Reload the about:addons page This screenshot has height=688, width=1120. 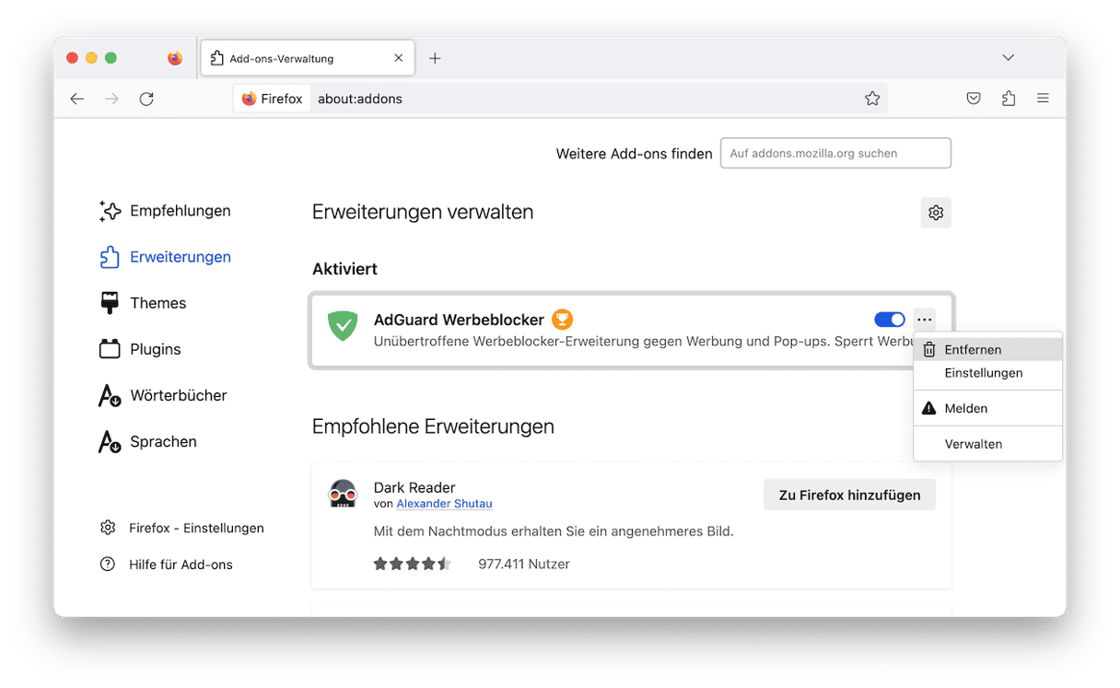[146, 99]
